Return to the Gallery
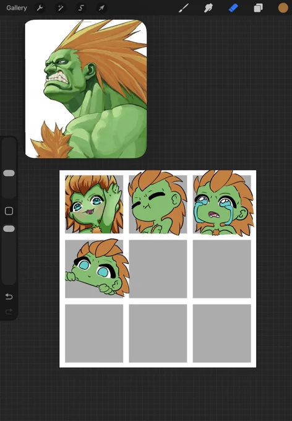The height and width of the screenshot is (421, 292). 17,8
